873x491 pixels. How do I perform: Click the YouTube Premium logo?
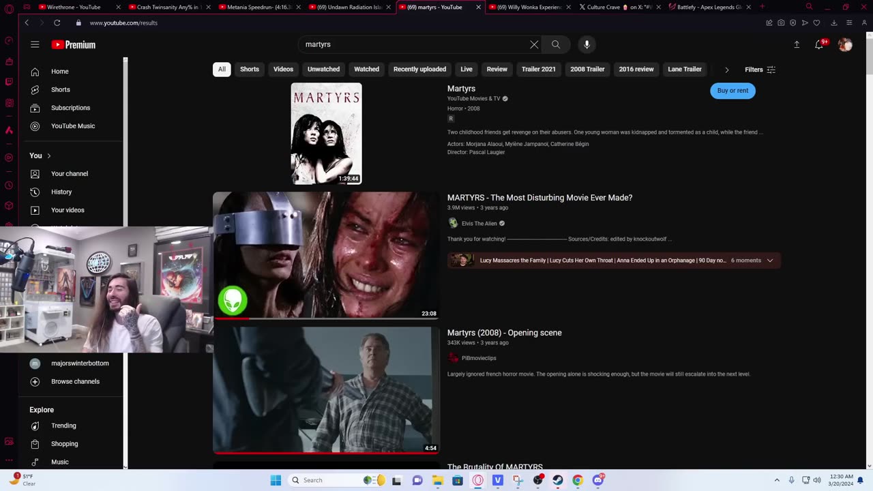coord(74,44)
